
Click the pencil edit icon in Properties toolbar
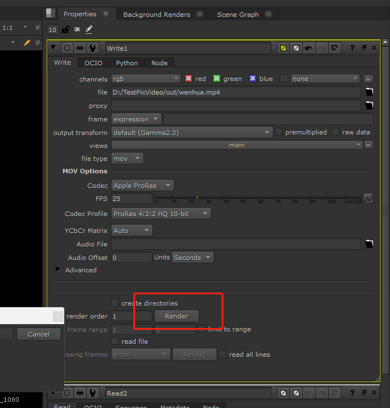click(89, 29)
